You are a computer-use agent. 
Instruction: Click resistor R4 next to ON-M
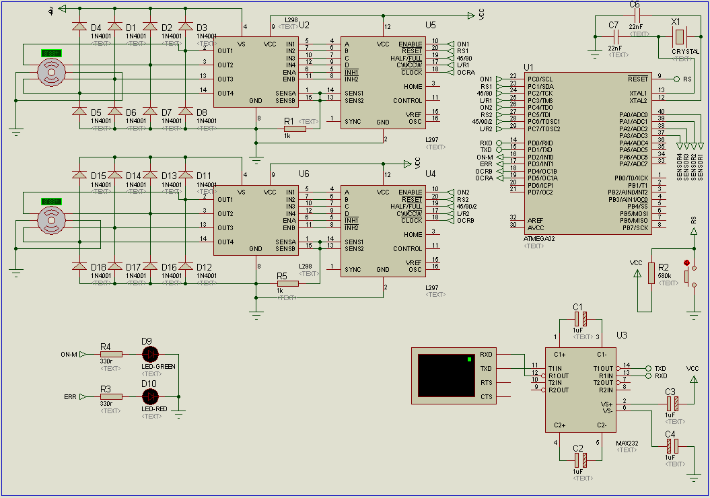tap(111, 354)
